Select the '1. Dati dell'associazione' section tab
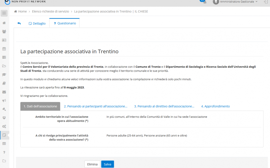Image resolution: width=270 pixels, height=168 pixels. [x=40, y=106]
